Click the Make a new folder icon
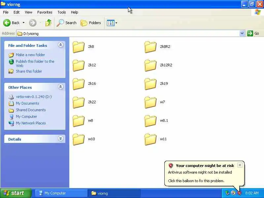 (x=11, y=55)
